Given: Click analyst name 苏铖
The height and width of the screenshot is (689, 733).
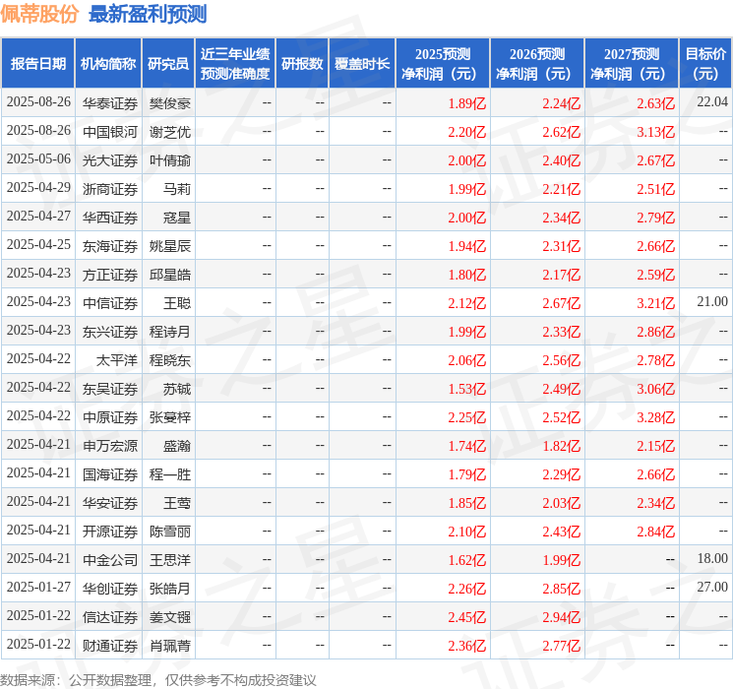Looking at the screenshot, I should point(177,389).
